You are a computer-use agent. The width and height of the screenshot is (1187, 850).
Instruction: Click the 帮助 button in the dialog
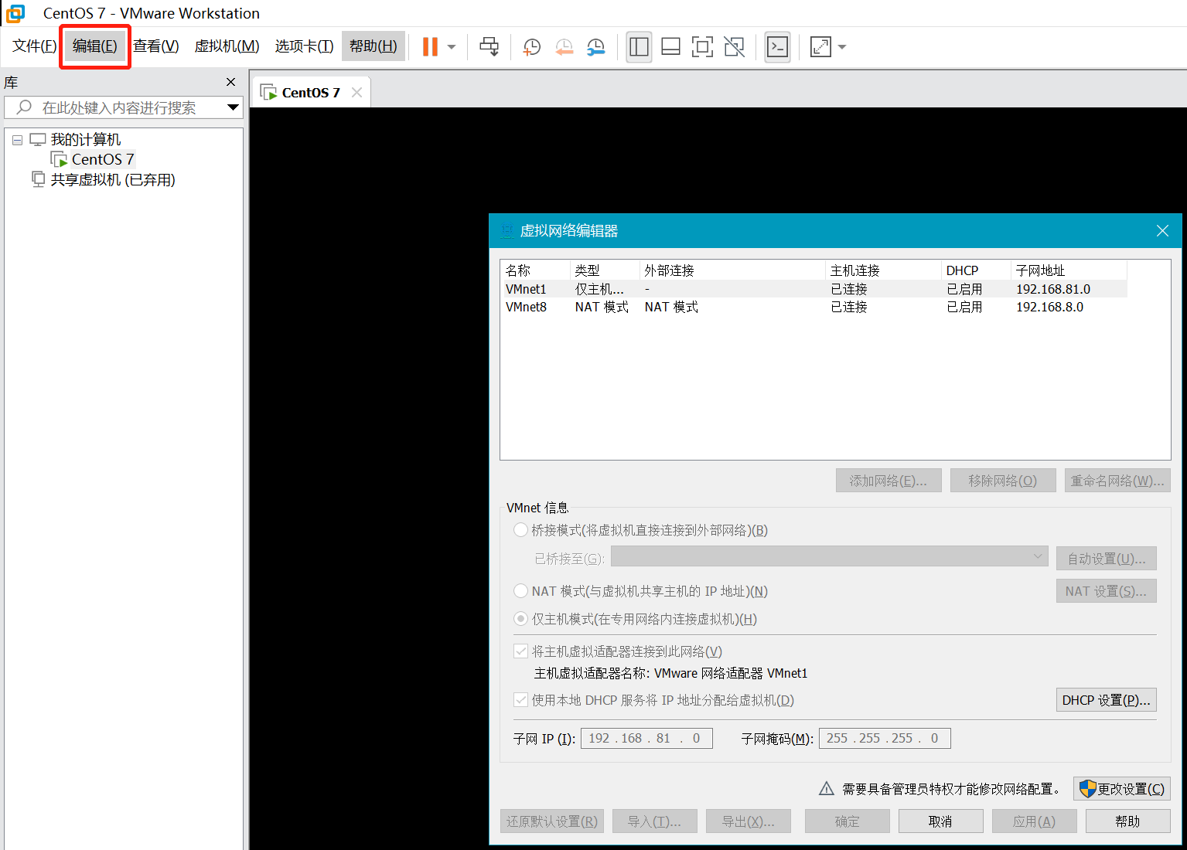(1128, 821)
